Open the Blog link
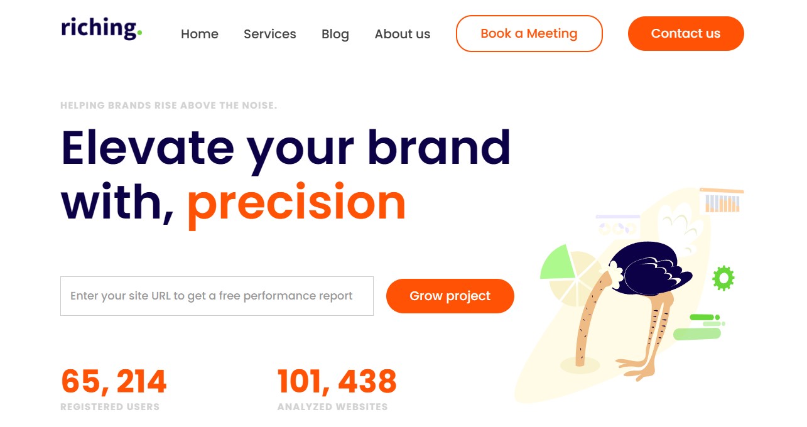 tap(335, 34)
